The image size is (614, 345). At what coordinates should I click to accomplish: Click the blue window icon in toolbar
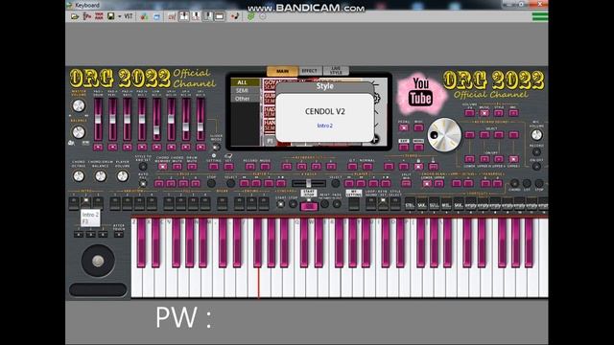(x=156, y=16)
